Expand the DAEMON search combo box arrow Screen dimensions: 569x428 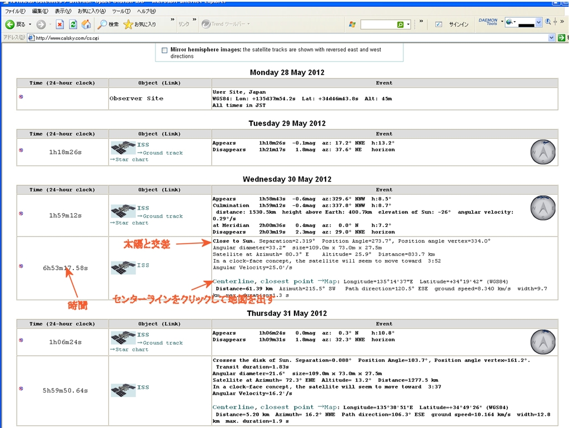538,22
